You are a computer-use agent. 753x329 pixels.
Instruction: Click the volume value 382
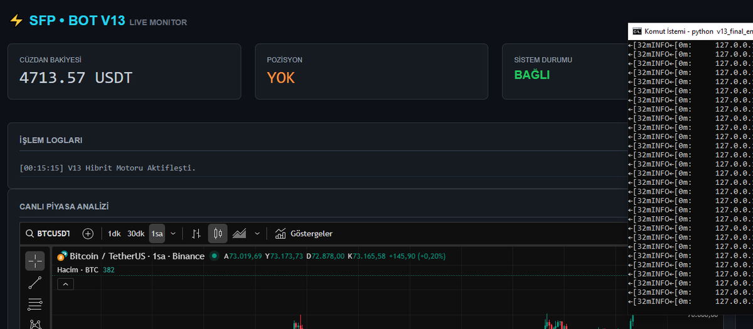coord(109,269)
